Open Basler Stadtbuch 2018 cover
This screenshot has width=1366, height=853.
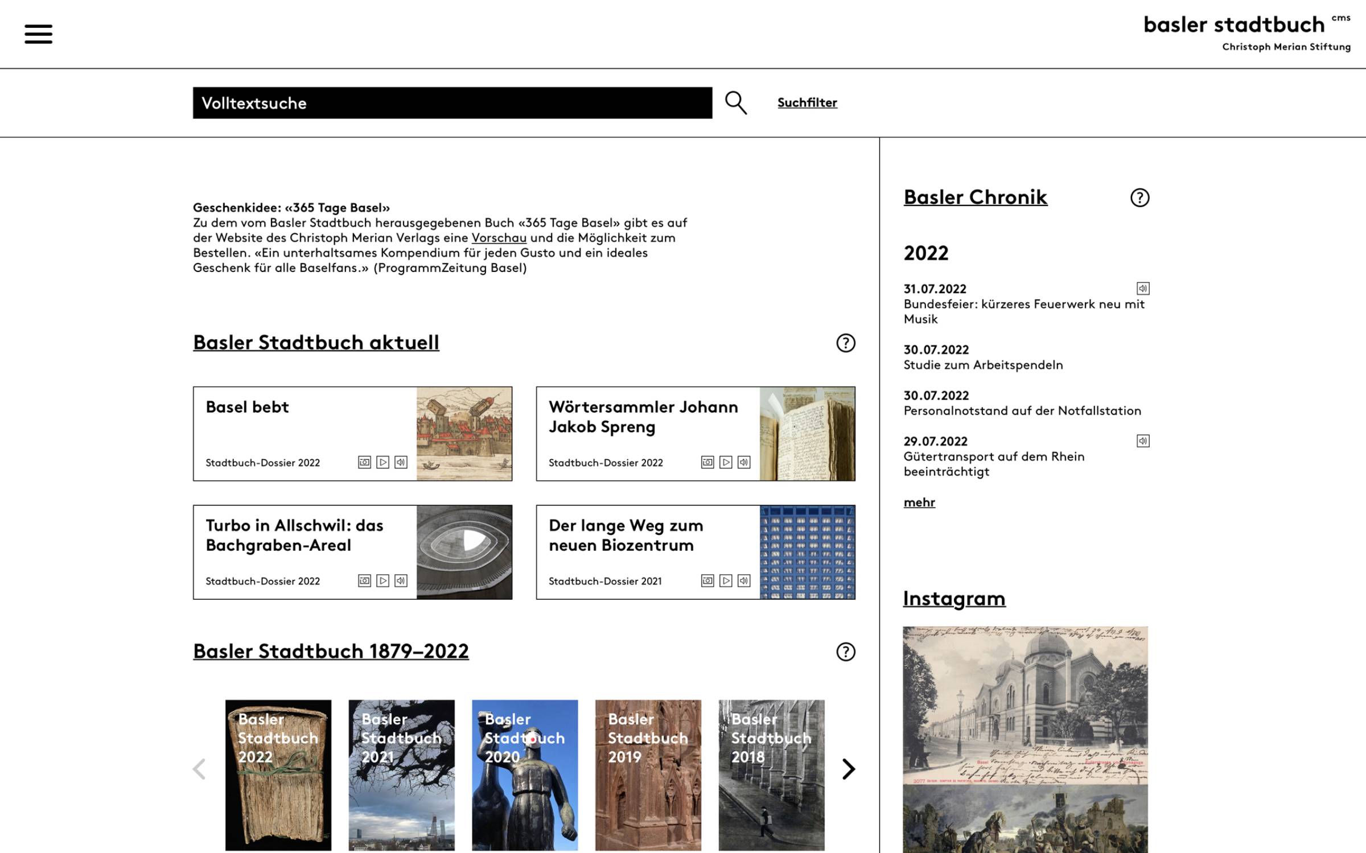click(x=771, y=775)
